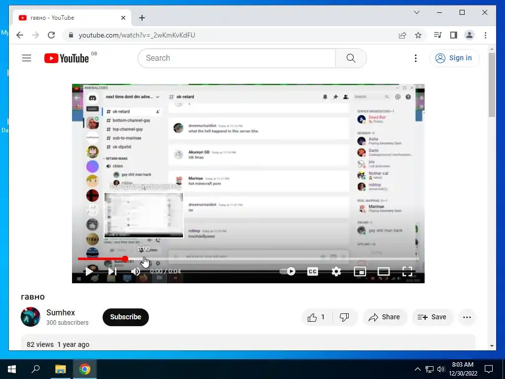Close the гавно - YouTube tab
Screen dimensions: 505x379
pyautogui.click(x=123, y=18)
